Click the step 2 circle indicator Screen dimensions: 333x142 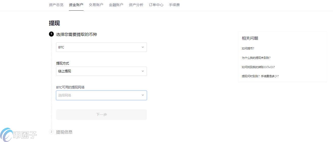click(x=51, y=132)
